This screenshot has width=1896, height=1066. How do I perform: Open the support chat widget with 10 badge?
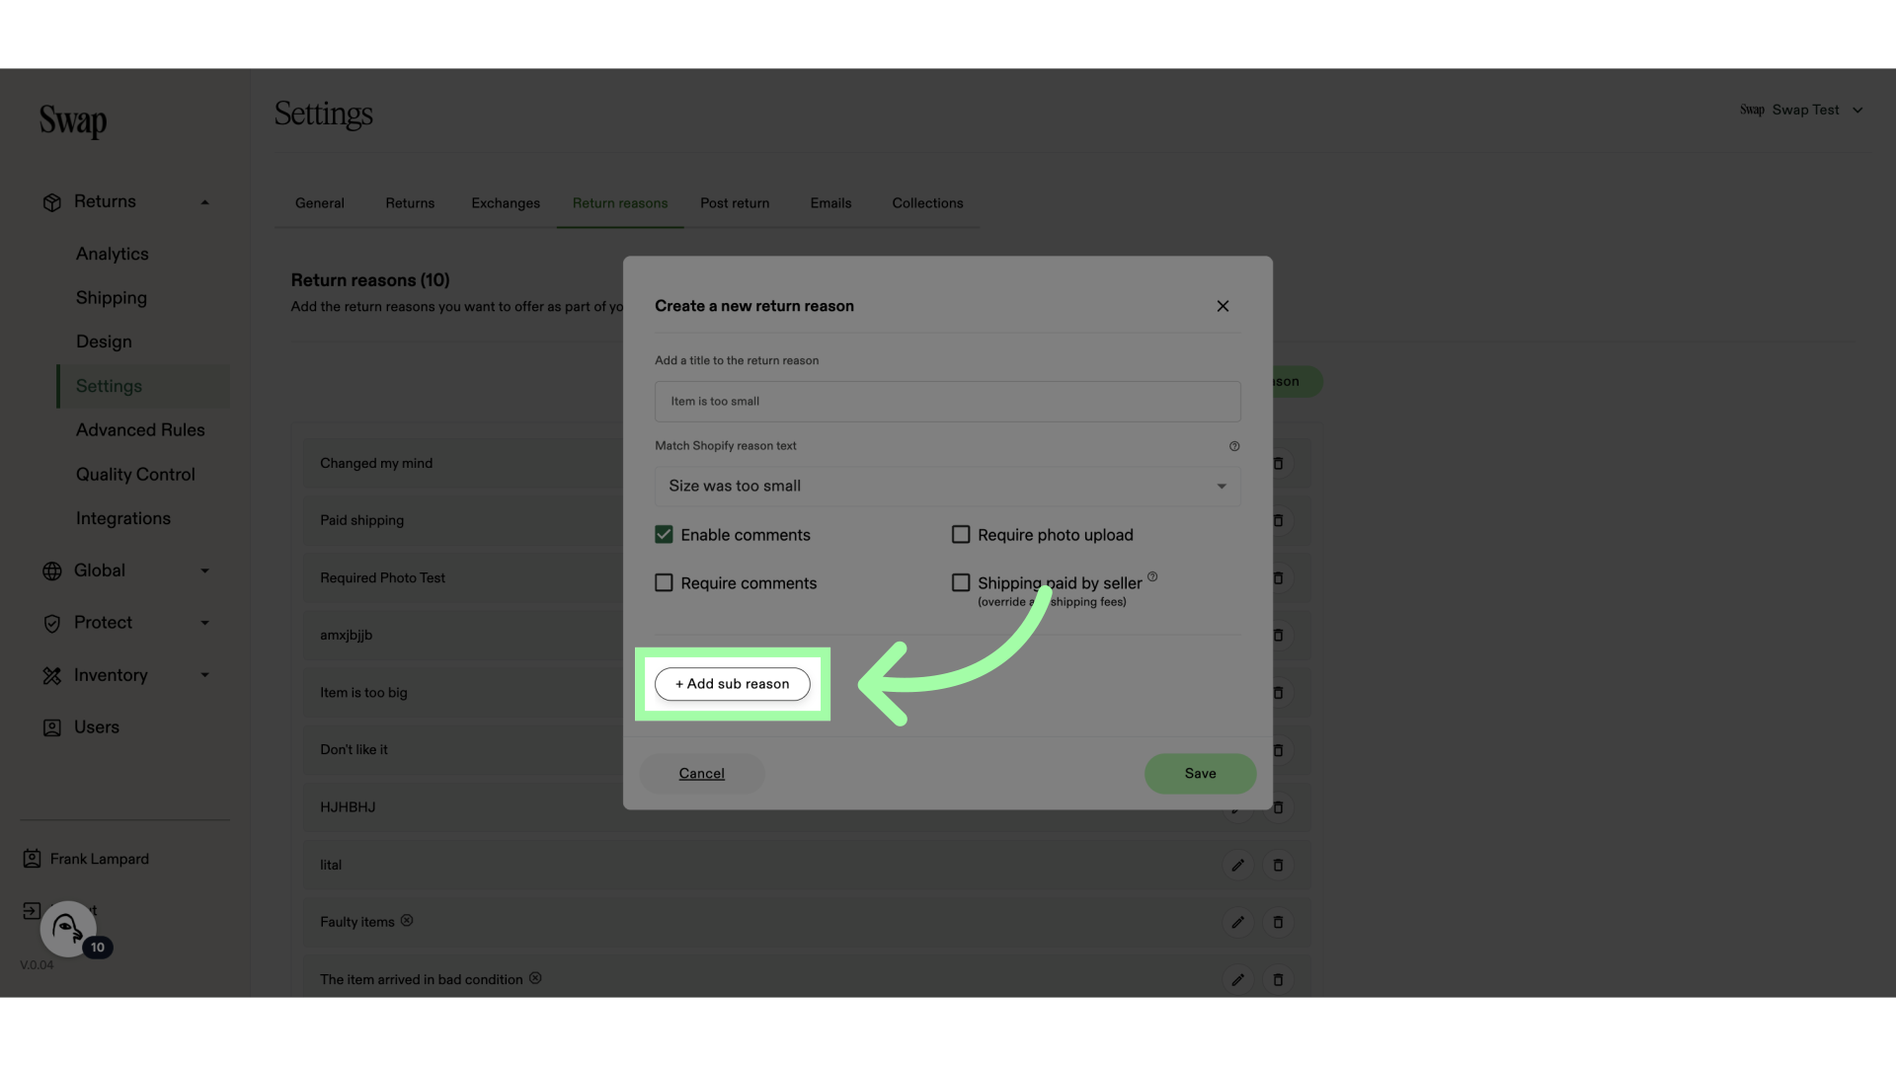tap(68, 929)
